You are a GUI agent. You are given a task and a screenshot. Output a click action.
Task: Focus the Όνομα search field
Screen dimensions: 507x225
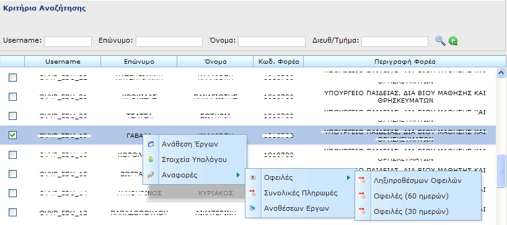(x=271, y=41)
